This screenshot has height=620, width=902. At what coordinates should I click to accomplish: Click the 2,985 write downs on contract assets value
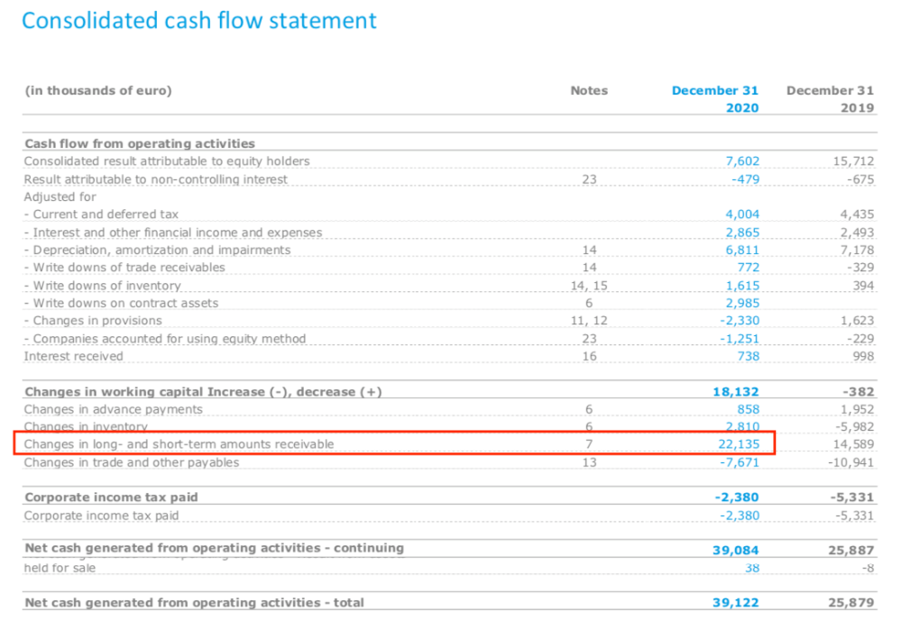pyautogui.click(x=742, y=303)
